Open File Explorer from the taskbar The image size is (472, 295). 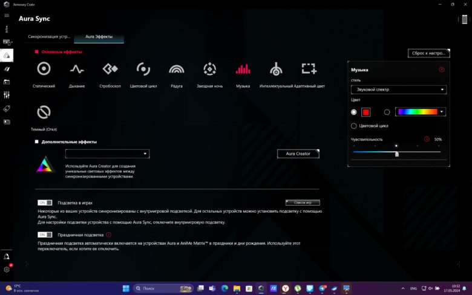click(x=237, y=288)
